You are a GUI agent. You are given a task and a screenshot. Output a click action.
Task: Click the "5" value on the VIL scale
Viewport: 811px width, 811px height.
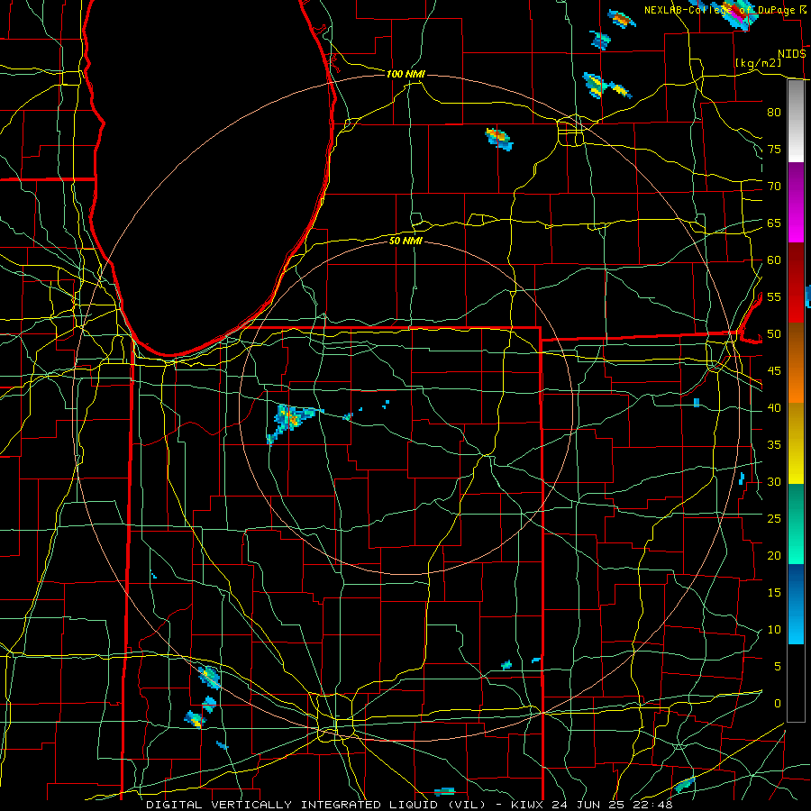pos(778,667)
